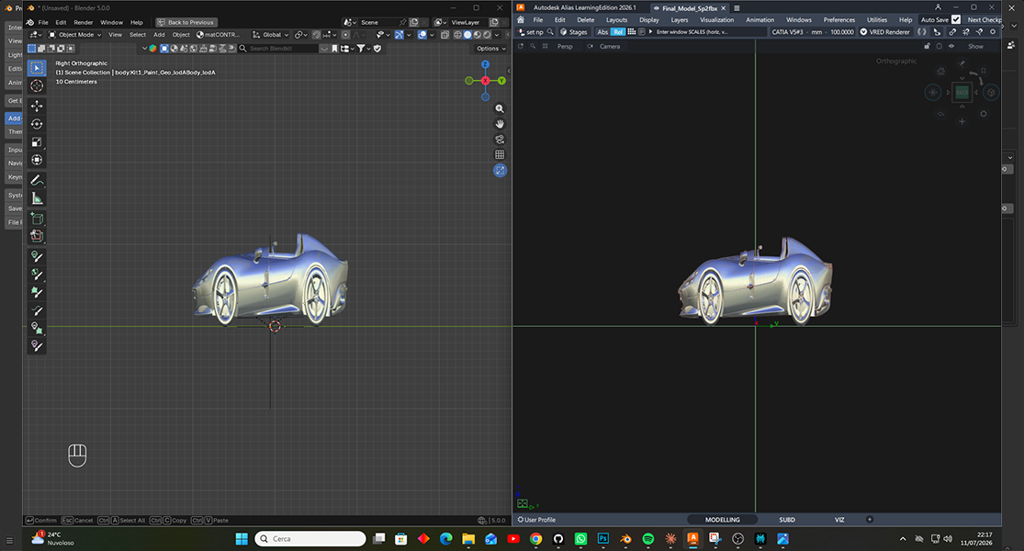
Task: Click the Z axis on Blender navigation gizmo
Action: tap(485, 64)
